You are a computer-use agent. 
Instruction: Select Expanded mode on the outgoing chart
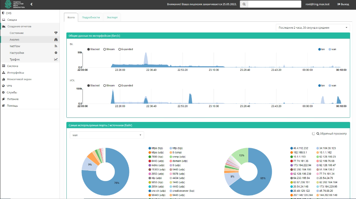[x=120, y=85]
